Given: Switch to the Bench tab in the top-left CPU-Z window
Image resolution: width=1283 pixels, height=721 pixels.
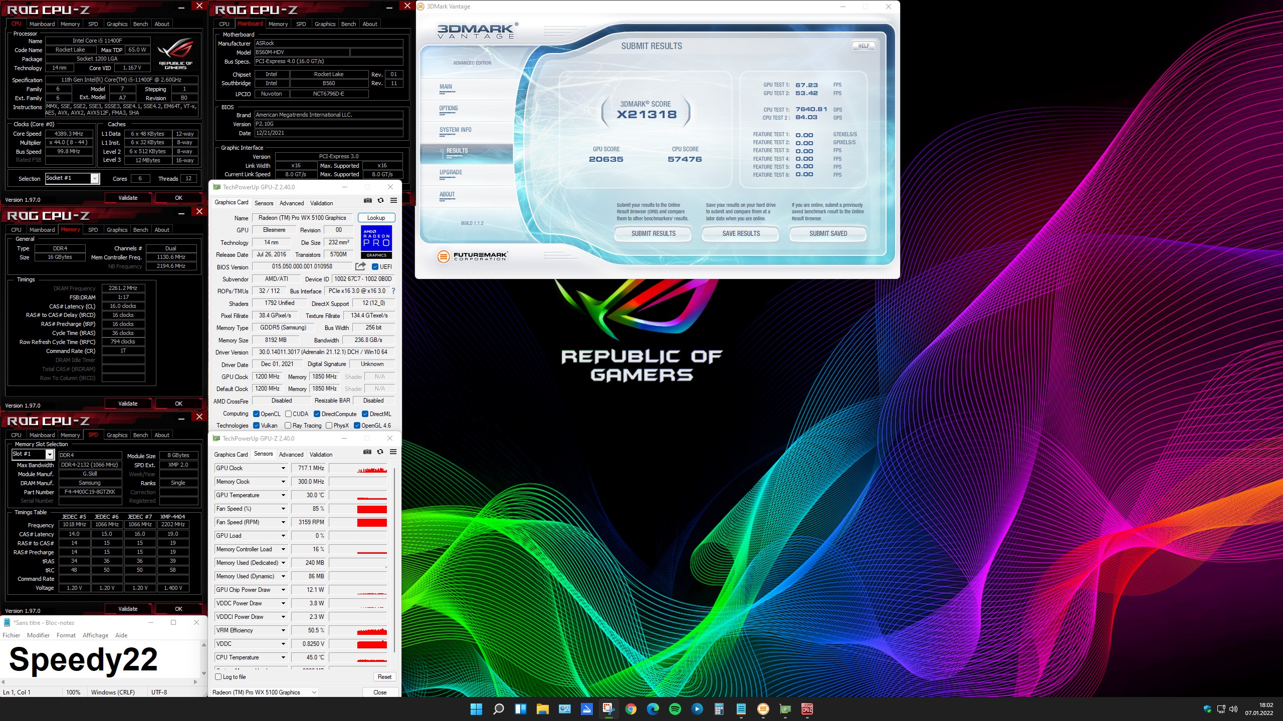Looking at the screenshot, I should click(x=140, y=24).
